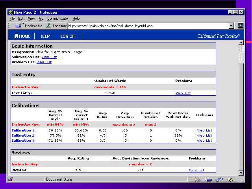
Task: Open Composer icon in status bar
Action: pos(230,180)
